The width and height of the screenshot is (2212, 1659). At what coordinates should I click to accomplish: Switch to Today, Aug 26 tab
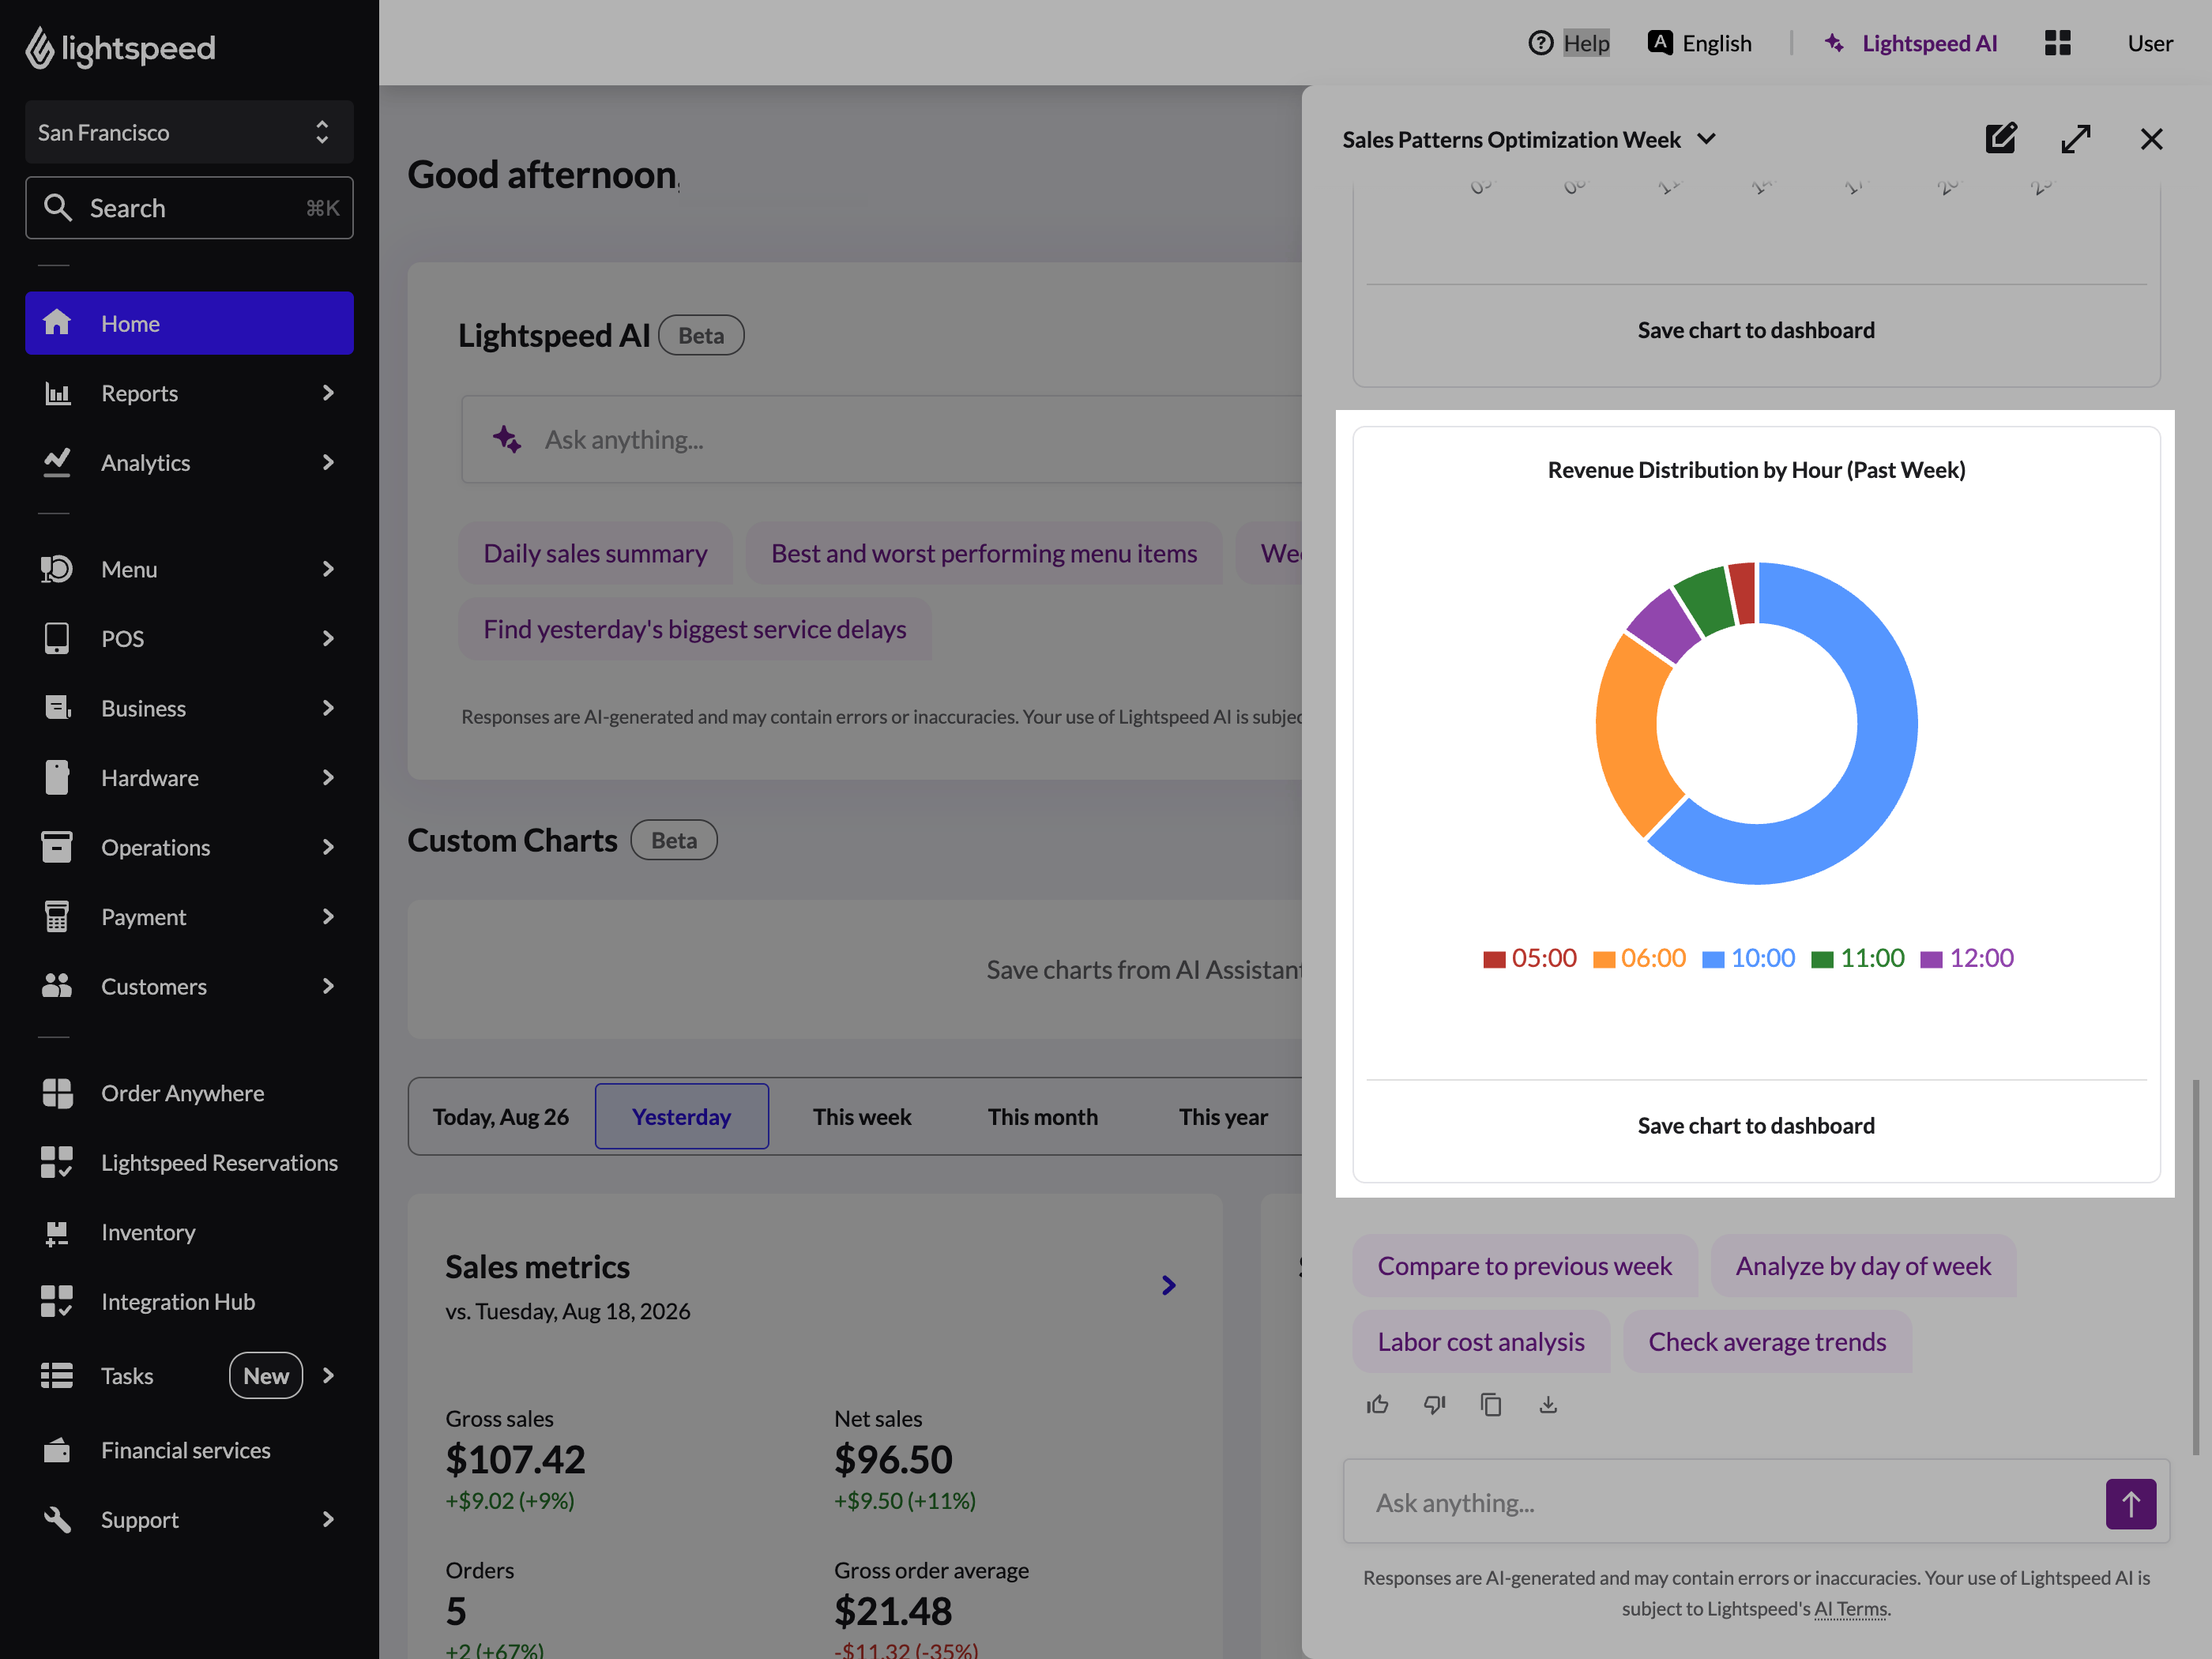pos(501,1116)
